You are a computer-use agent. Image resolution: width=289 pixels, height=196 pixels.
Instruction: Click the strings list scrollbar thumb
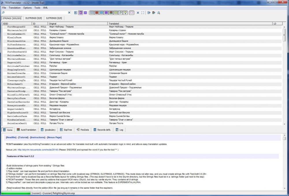tap(284, 35)
